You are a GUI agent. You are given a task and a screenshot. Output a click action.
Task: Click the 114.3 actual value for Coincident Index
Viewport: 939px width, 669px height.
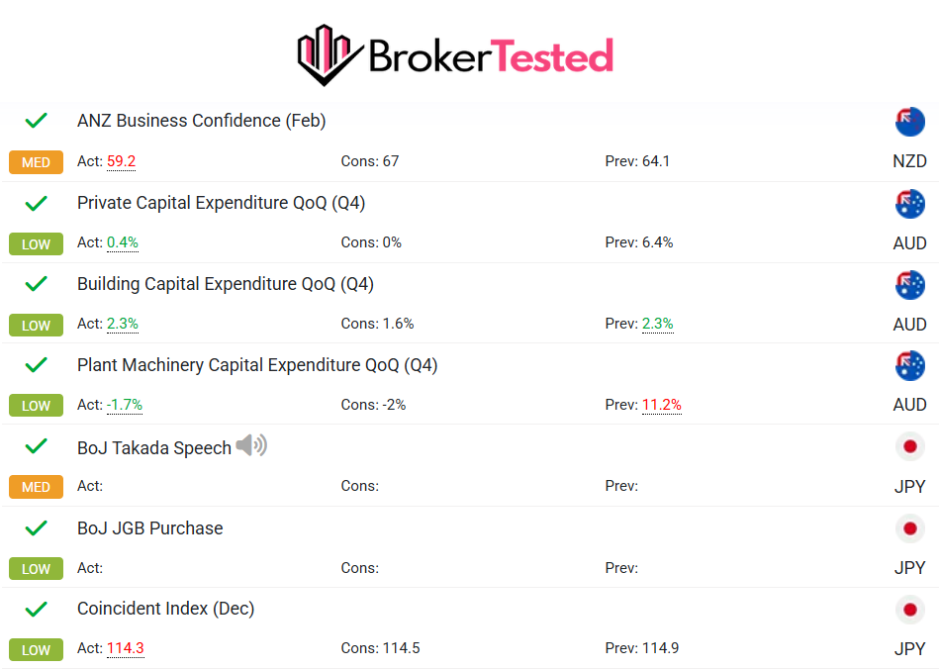coord(125,649)
